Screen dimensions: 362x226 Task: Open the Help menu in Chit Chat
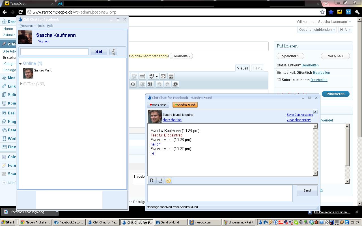point(50,26)
